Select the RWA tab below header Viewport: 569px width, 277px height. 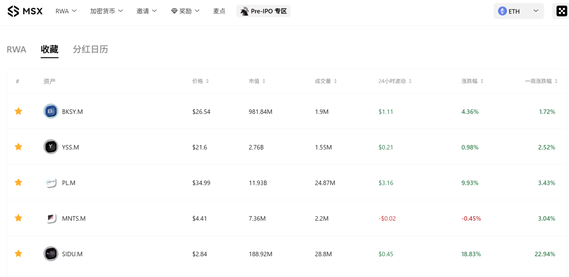pyautogui.click(x=16, y=49)
